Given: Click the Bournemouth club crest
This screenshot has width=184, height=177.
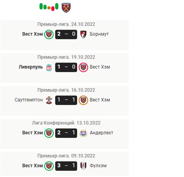Looking at the screenshot, I should 83,34.
